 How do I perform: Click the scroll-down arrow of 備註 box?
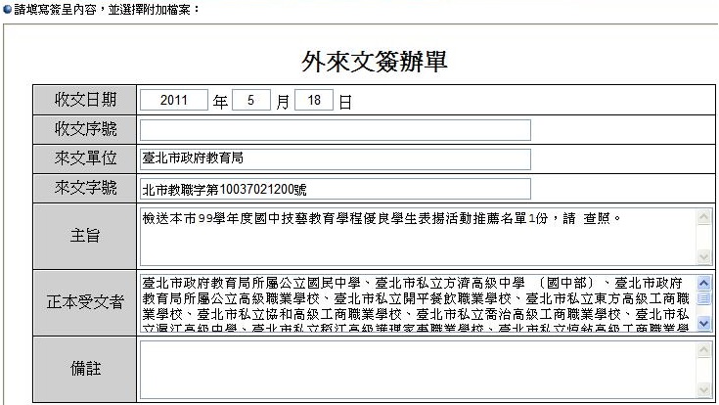coord(704,390)
